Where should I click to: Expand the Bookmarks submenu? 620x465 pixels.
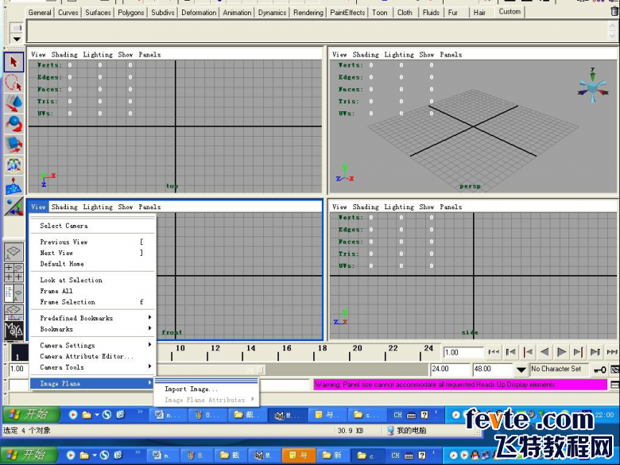click(93, 329)
